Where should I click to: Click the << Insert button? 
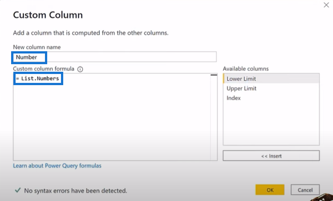tap(271, 156)
